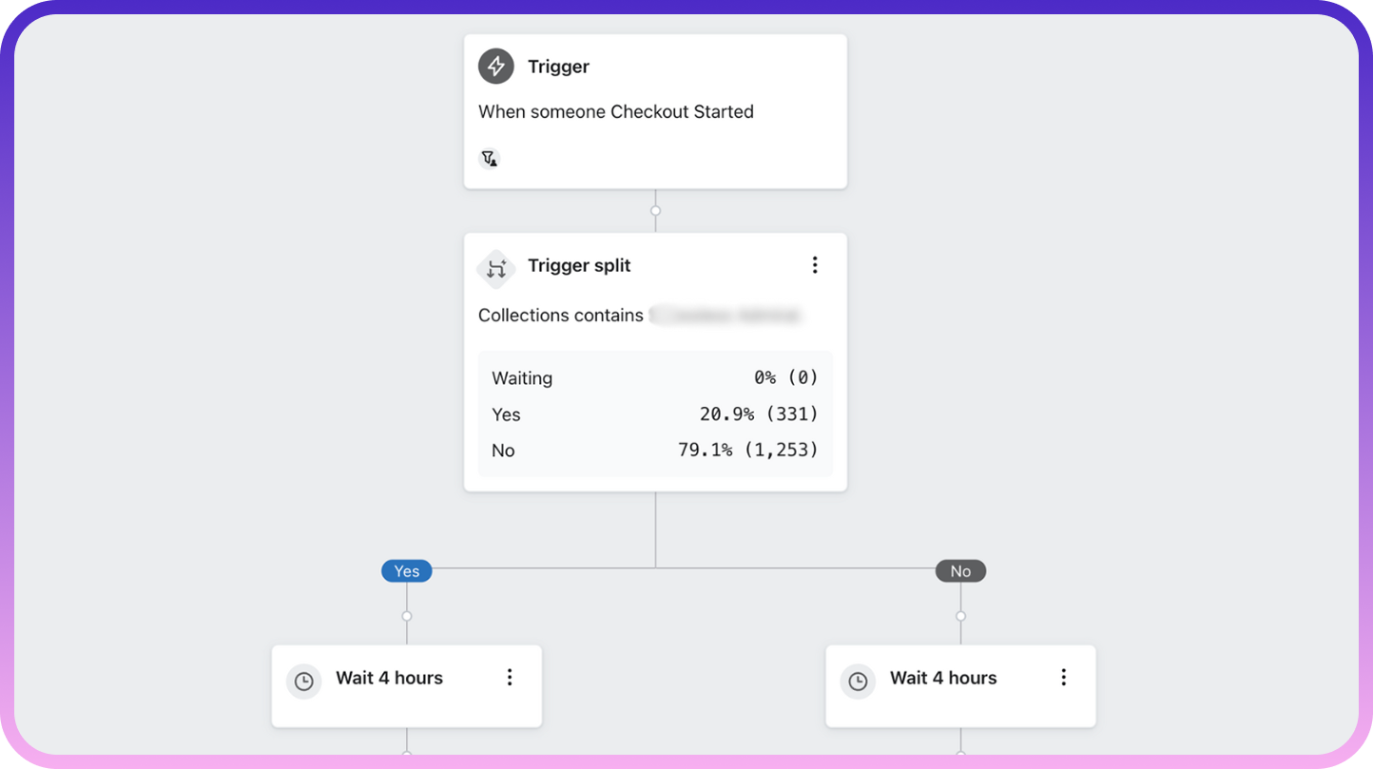
Task: Click the 'Collections contains' condition text
Action: tap(561, 316)
